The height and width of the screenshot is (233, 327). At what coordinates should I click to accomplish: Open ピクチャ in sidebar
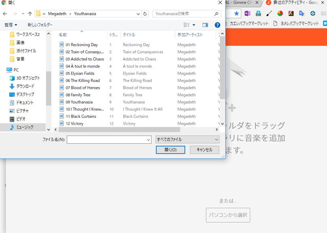(x=19, y=111)
